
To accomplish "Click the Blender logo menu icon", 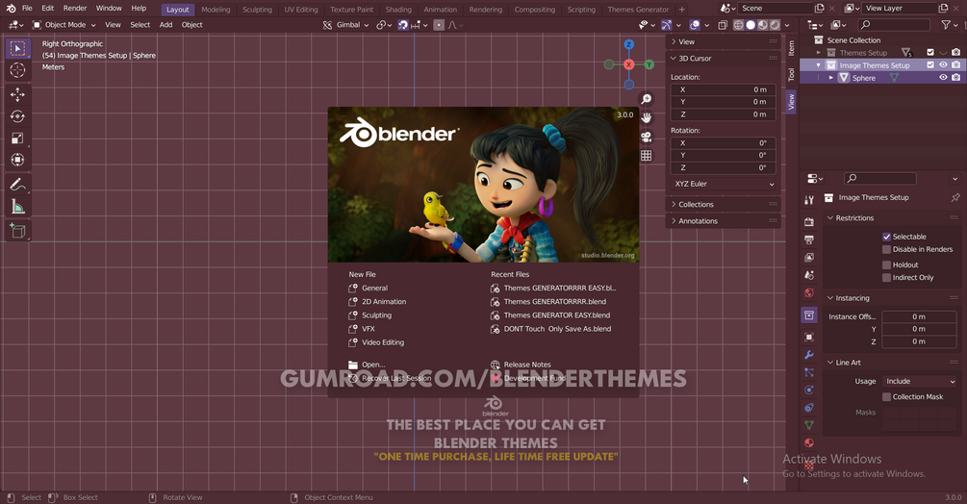I will [x=11, y=8].
